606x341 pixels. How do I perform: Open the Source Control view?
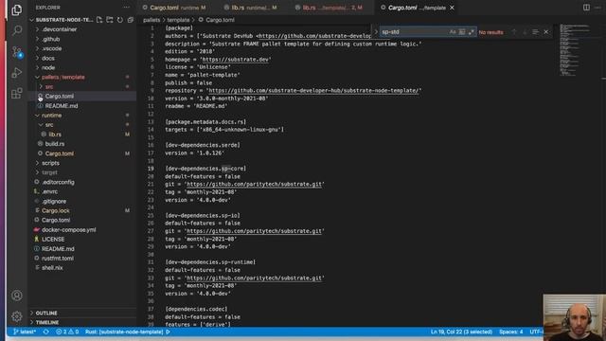(x=17, y=51)
